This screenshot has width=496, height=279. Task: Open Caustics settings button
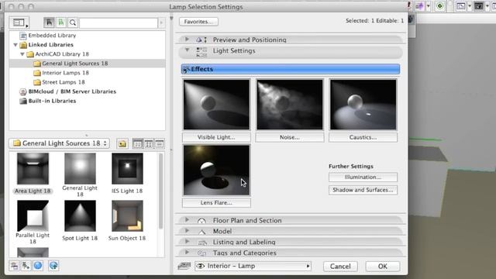coord(363,137)
